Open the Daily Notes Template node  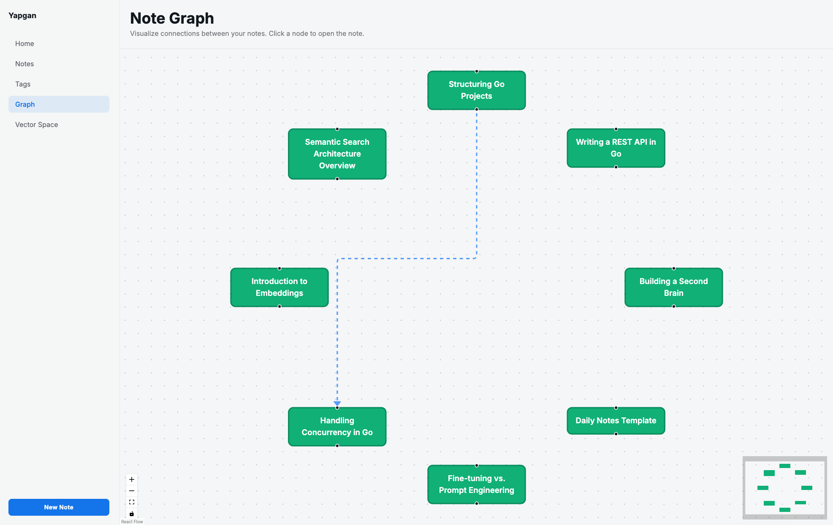(x=616, y=421)
